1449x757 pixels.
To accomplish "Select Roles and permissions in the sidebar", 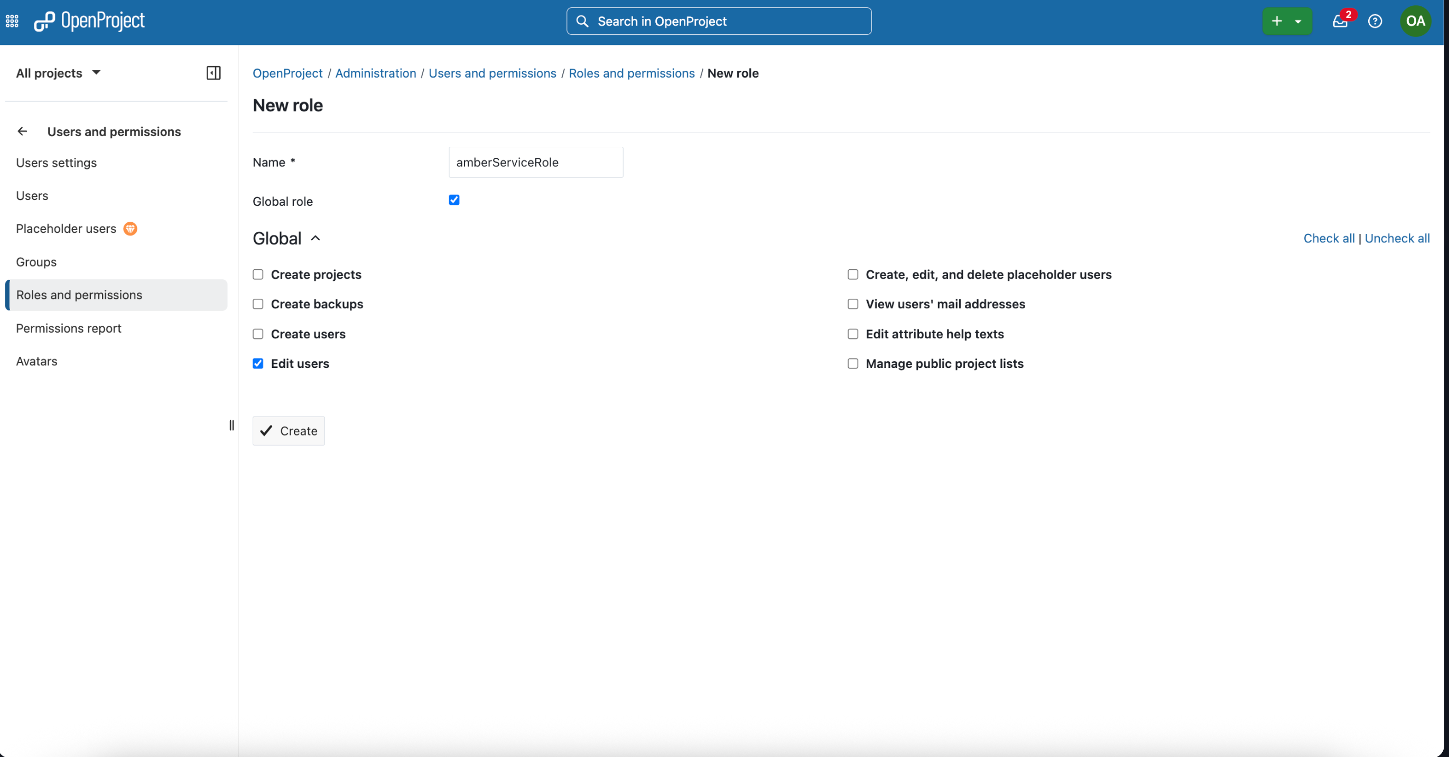I will coord(116,295).
